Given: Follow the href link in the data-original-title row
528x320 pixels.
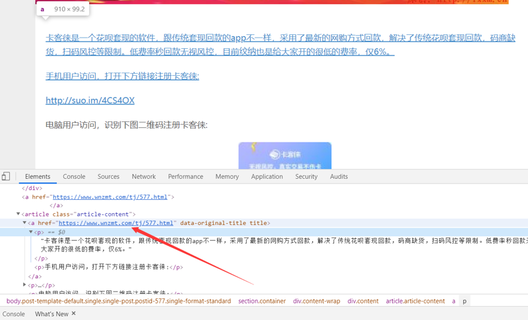Looking at the screenshot, I should pyautogui.click(x=116, y=223).
